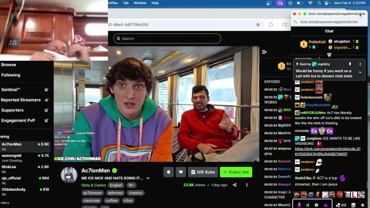Screen dimensions: 370x208
Task: Click elcapitan in chat leaderboard
Action: (x=342, y=41)
